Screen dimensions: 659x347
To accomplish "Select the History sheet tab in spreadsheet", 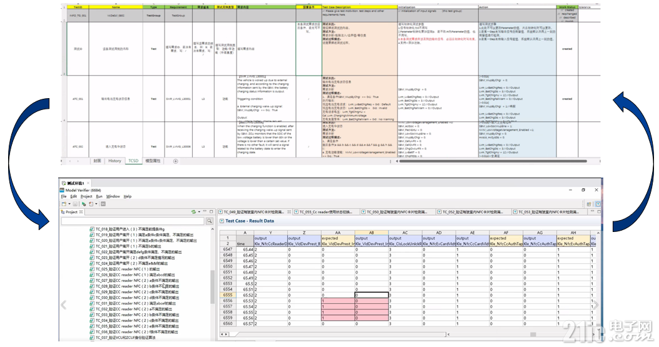I will point(115,161).
